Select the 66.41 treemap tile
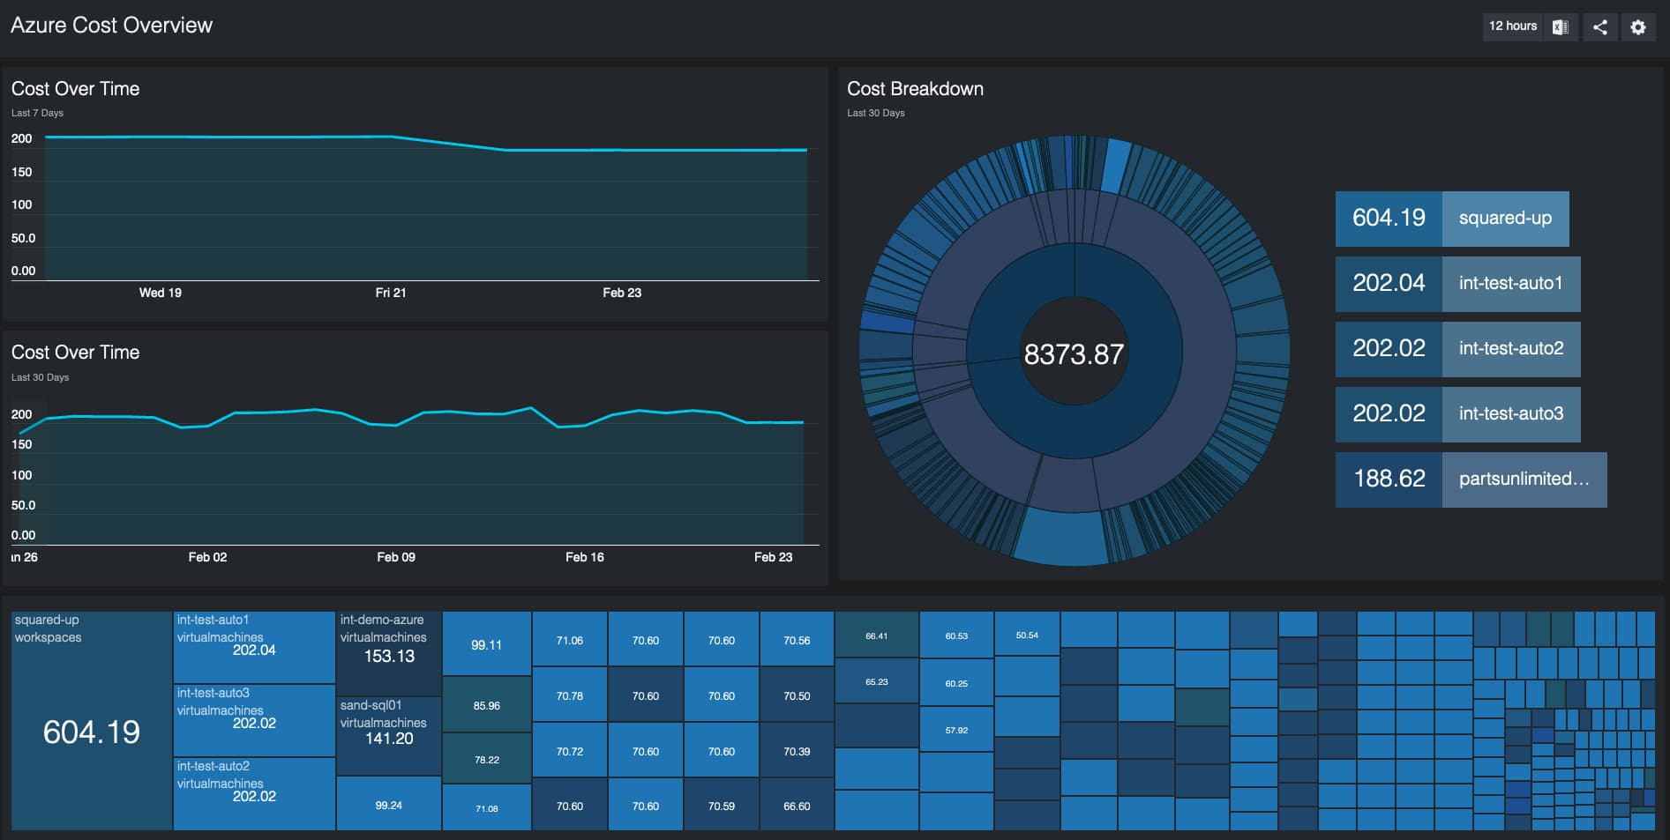The image size is (1670, 840). click(877, 636)
